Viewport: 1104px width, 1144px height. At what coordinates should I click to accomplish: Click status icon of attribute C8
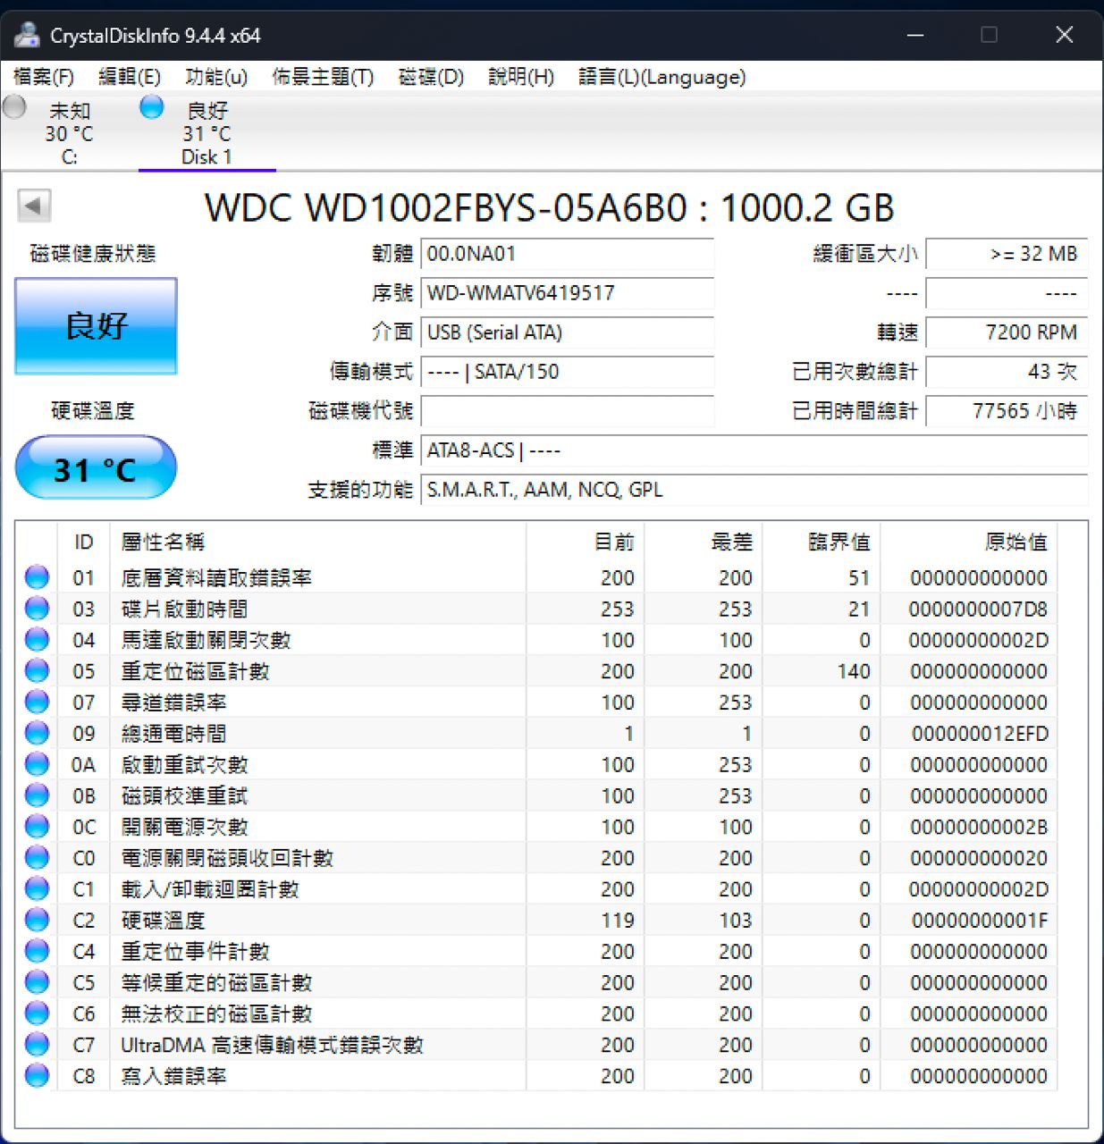[37, 1075]
